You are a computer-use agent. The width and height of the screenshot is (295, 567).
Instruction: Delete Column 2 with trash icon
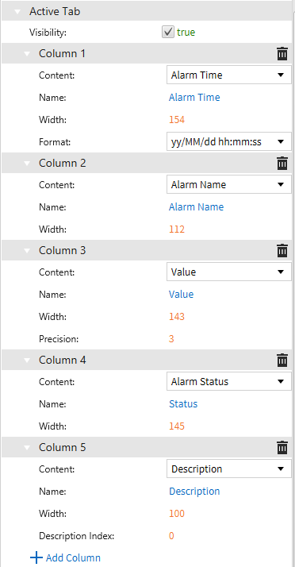(282, 163)
